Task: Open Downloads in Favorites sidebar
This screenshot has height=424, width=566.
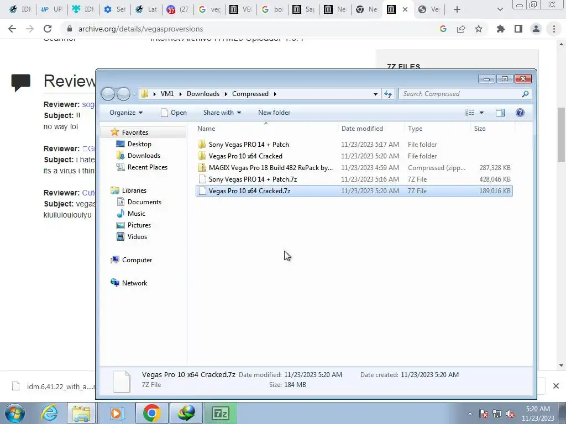Action: click(138, 155)
